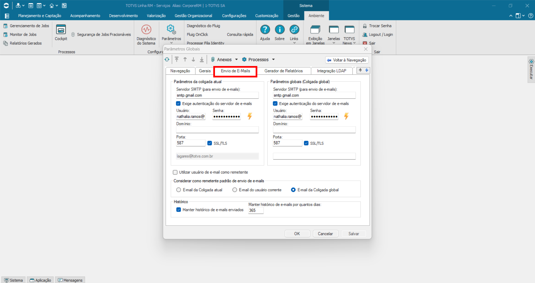This screenshot has height=283, width=535.
Task: Click the grid layout icon in quick access bar
Action: (x=64, y=6)
